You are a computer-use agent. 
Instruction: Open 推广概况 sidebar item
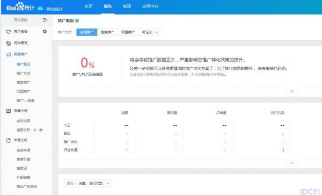coord(24,64)
